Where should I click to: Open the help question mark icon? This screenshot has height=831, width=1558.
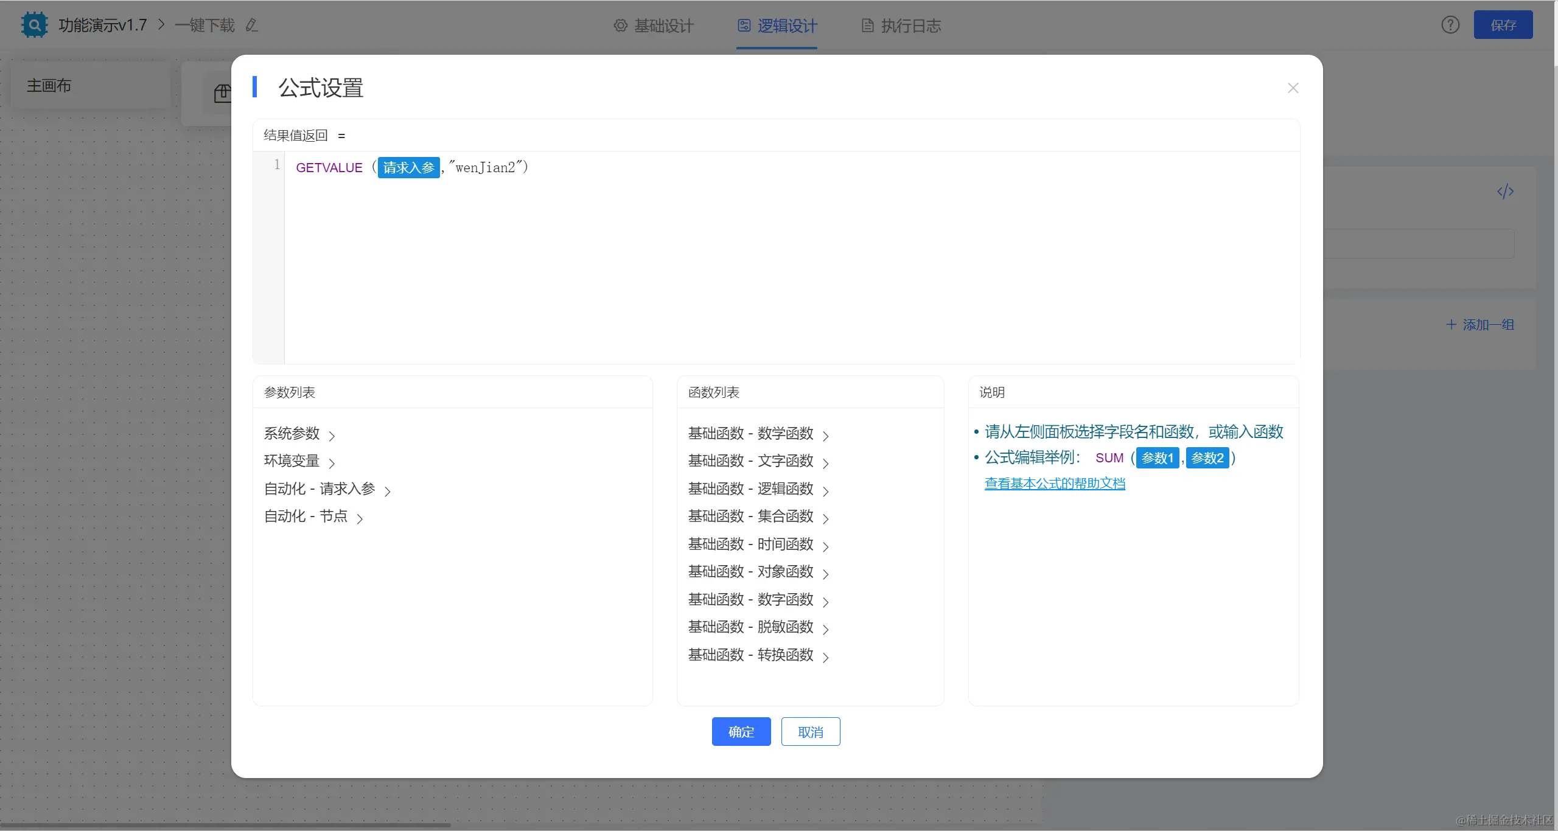tap(1450, 25)
